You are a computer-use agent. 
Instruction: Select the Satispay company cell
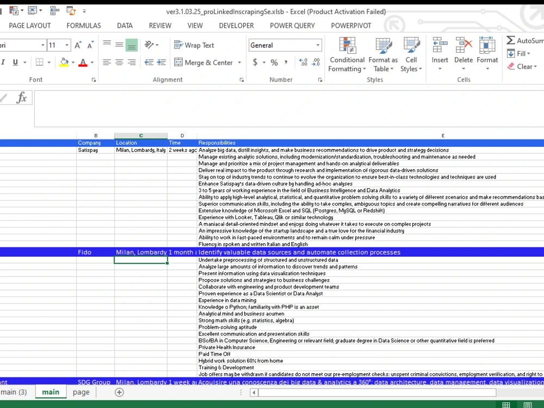(x=95, y=150)
